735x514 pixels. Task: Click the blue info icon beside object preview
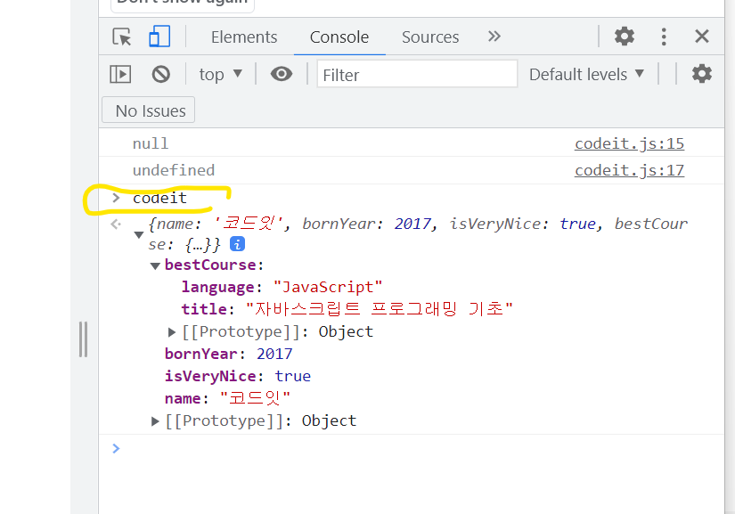click(237, 244)
